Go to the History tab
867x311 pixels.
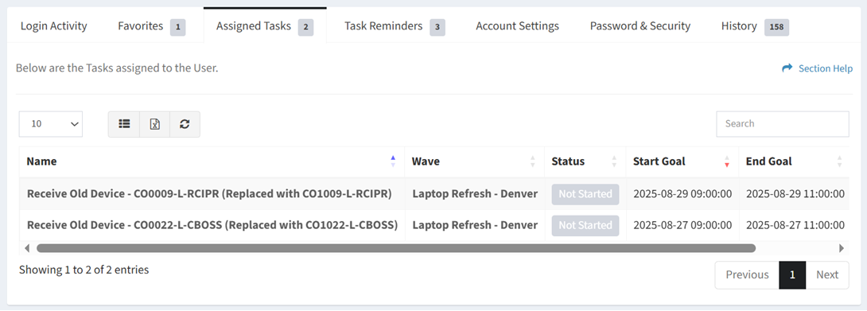[x=755, y=26]
